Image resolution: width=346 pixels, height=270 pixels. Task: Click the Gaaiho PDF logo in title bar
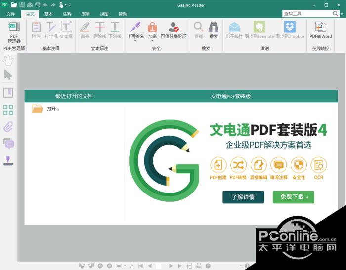4,5
